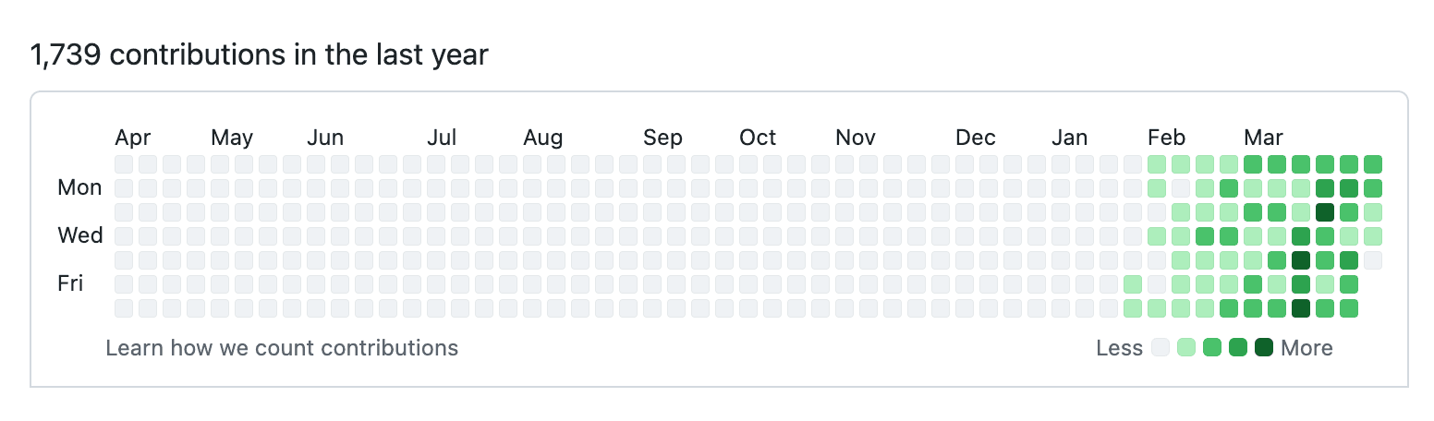
Task: Click the Fri weekday label
Action: [x=70, y=283]
